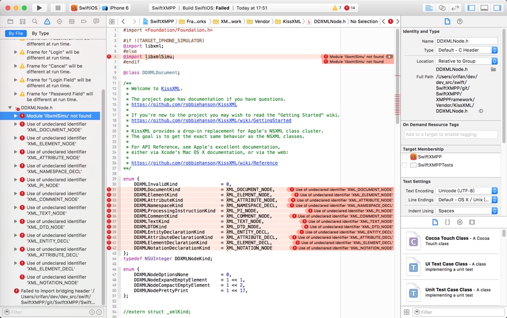Click the GettingStarted wiki URL link

click(211, 120)
